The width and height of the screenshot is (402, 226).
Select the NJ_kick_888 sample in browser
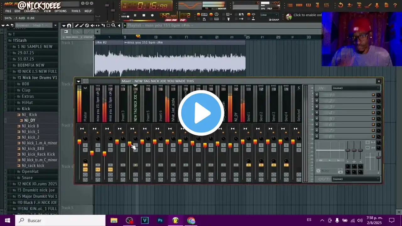click(x=33, y=148)
